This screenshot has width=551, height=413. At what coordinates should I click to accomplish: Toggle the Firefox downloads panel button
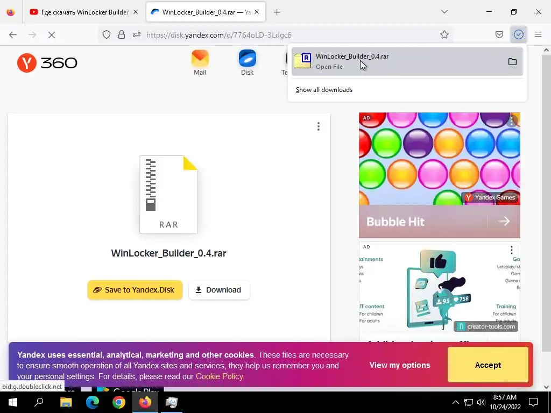coord(519,34)
